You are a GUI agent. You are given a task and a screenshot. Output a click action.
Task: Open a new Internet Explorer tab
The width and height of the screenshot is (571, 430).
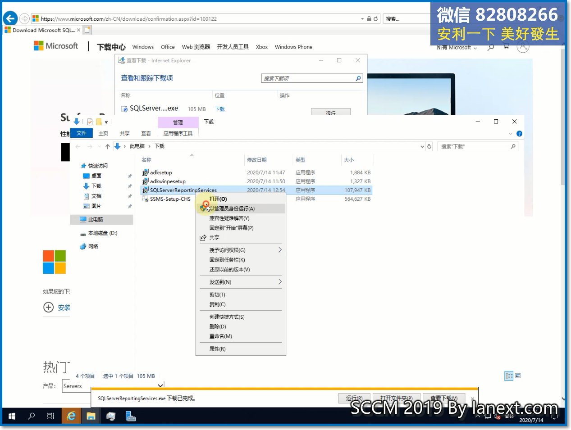pos(87,30)
